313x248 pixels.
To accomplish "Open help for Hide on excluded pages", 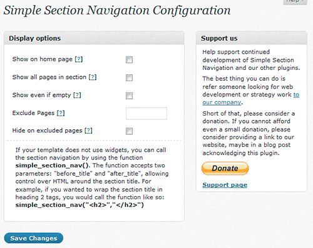I will click(x=88, y=131).
